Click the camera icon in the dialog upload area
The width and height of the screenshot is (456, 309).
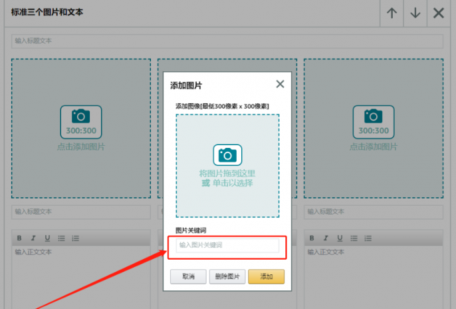(x=227, y=155)
